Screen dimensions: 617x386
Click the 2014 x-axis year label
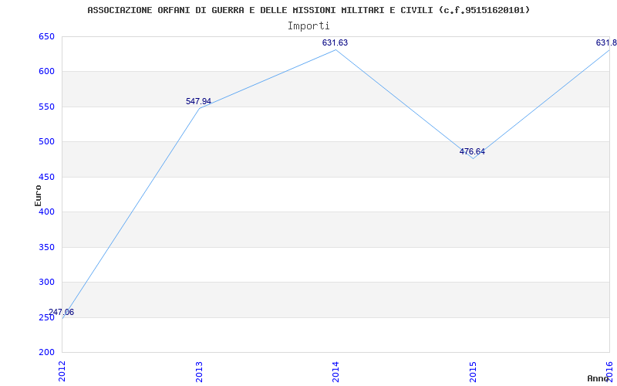(335, 371)
